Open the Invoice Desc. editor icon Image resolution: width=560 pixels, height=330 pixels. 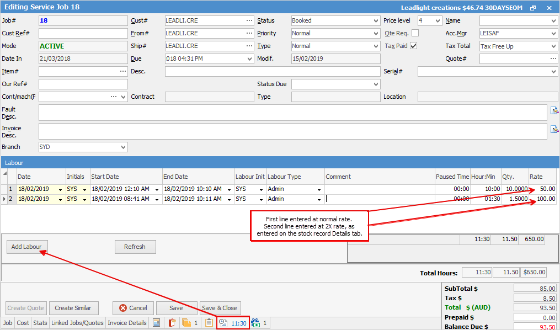coord(554,130)
